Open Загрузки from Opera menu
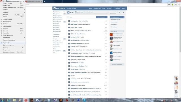Image resolution: width=181 pixels, height=102 pixels. 13,29
